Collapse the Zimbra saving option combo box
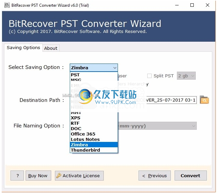The image size is (217, 193). click(94, 68)
